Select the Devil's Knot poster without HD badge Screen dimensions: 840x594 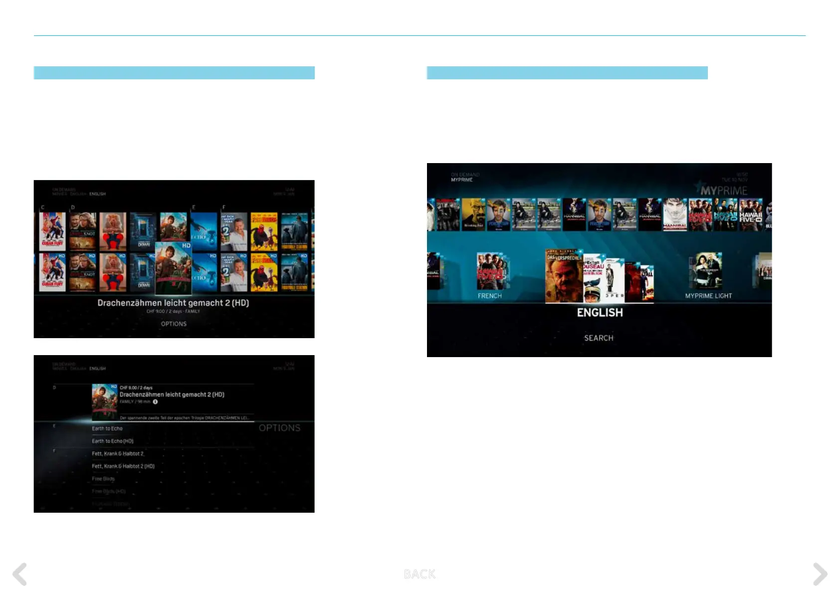click(83, 231)
